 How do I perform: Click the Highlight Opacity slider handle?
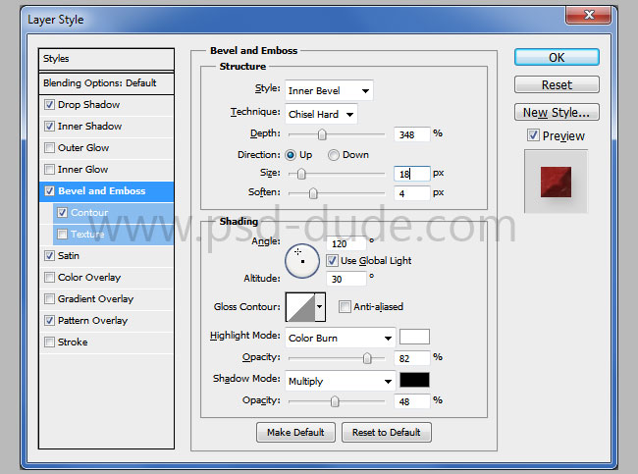click(x=367, y=358)
